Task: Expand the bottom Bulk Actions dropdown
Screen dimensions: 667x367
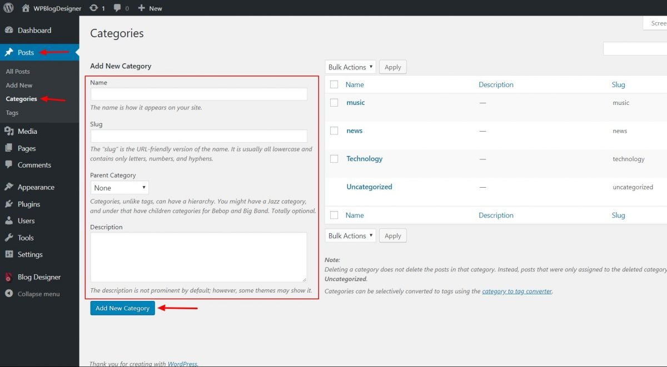Action: 350,235
